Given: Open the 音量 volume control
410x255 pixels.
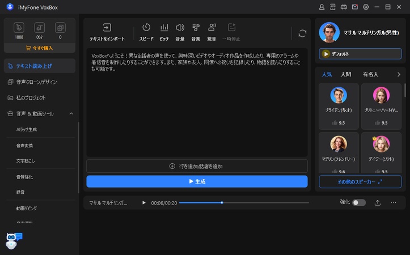Looking at the screenshot, I should tap(180, 32).
